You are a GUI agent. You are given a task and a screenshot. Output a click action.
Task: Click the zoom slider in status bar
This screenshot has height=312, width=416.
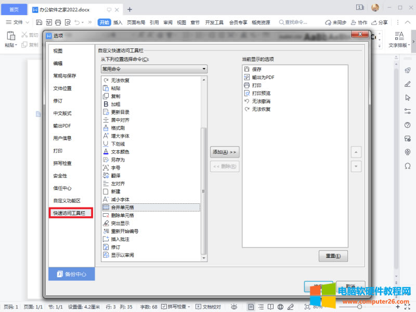point(359,307)
